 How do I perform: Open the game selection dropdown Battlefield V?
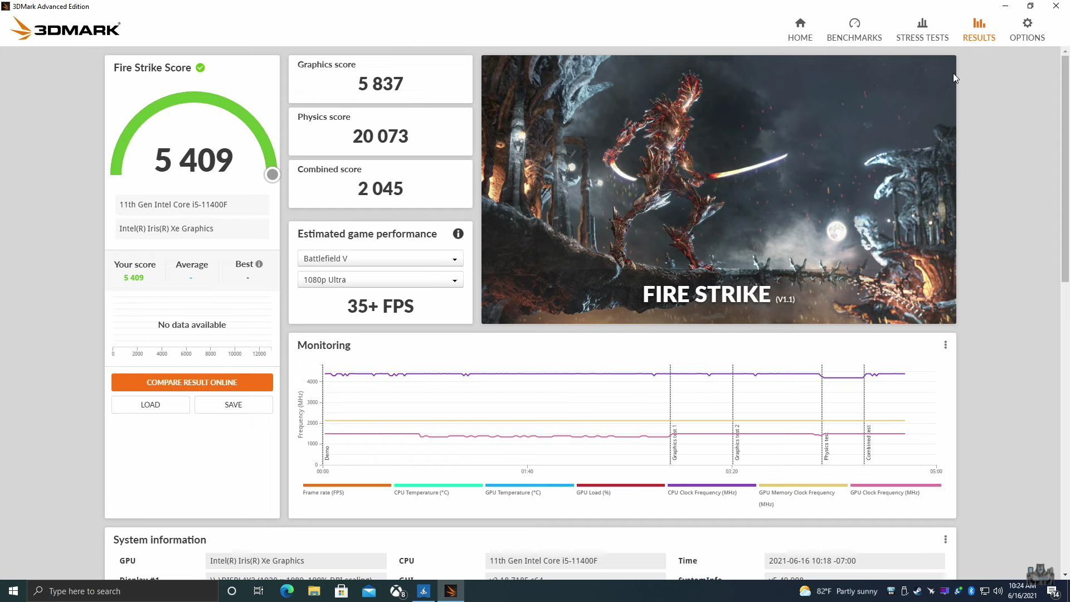coord(380,259)
